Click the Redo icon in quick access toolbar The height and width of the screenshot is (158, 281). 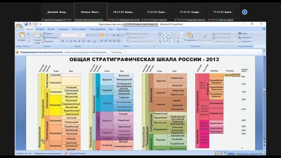[36, 24]
